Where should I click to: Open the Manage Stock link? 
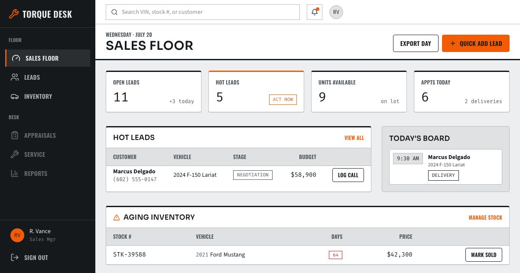point(485,218)
